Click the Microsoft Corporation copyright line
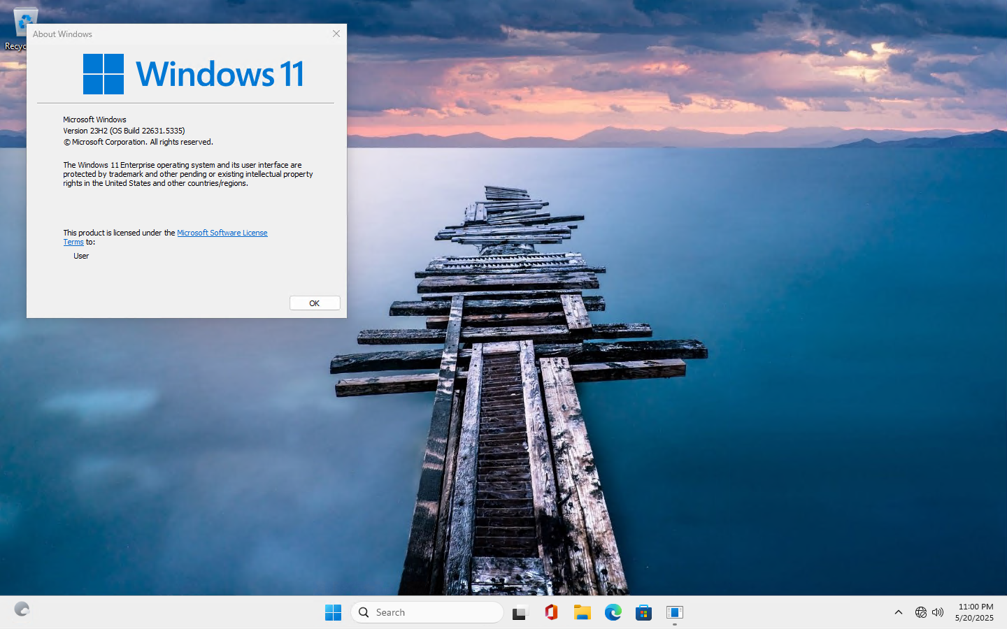This screenshot has width=1007, height=629. point(138,142)
